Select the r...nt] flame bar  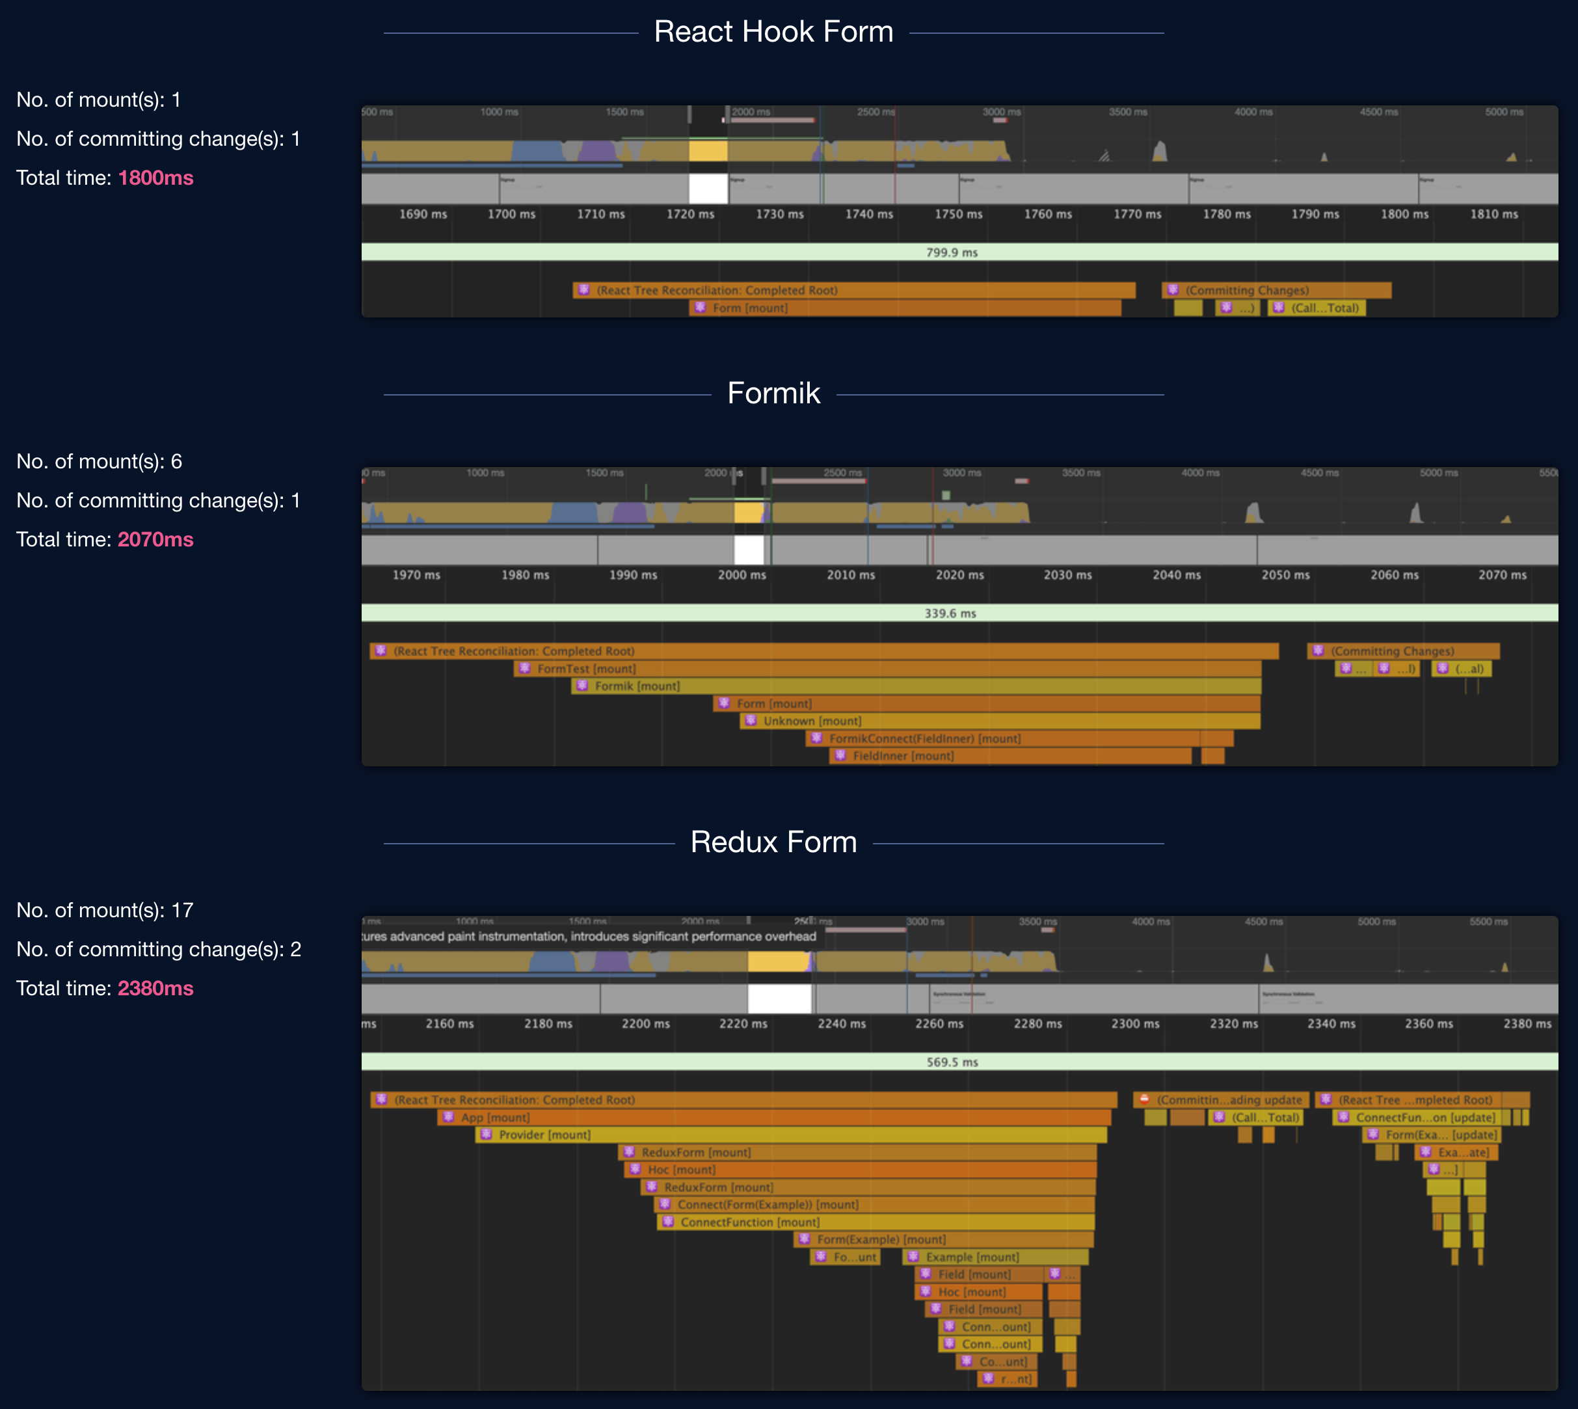click(1007, 1379)
